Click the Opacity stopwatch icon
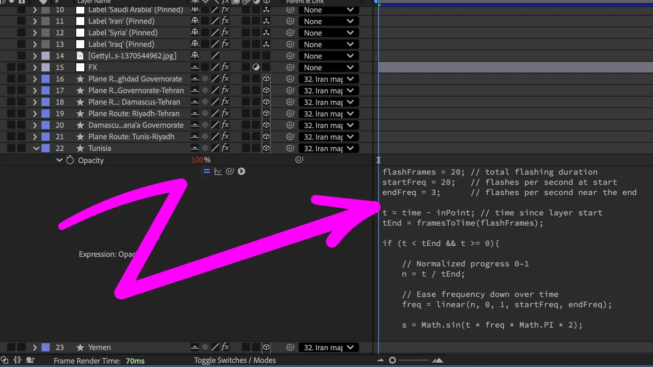The width and height of the screenshot is (653, 367). point(70,160)
